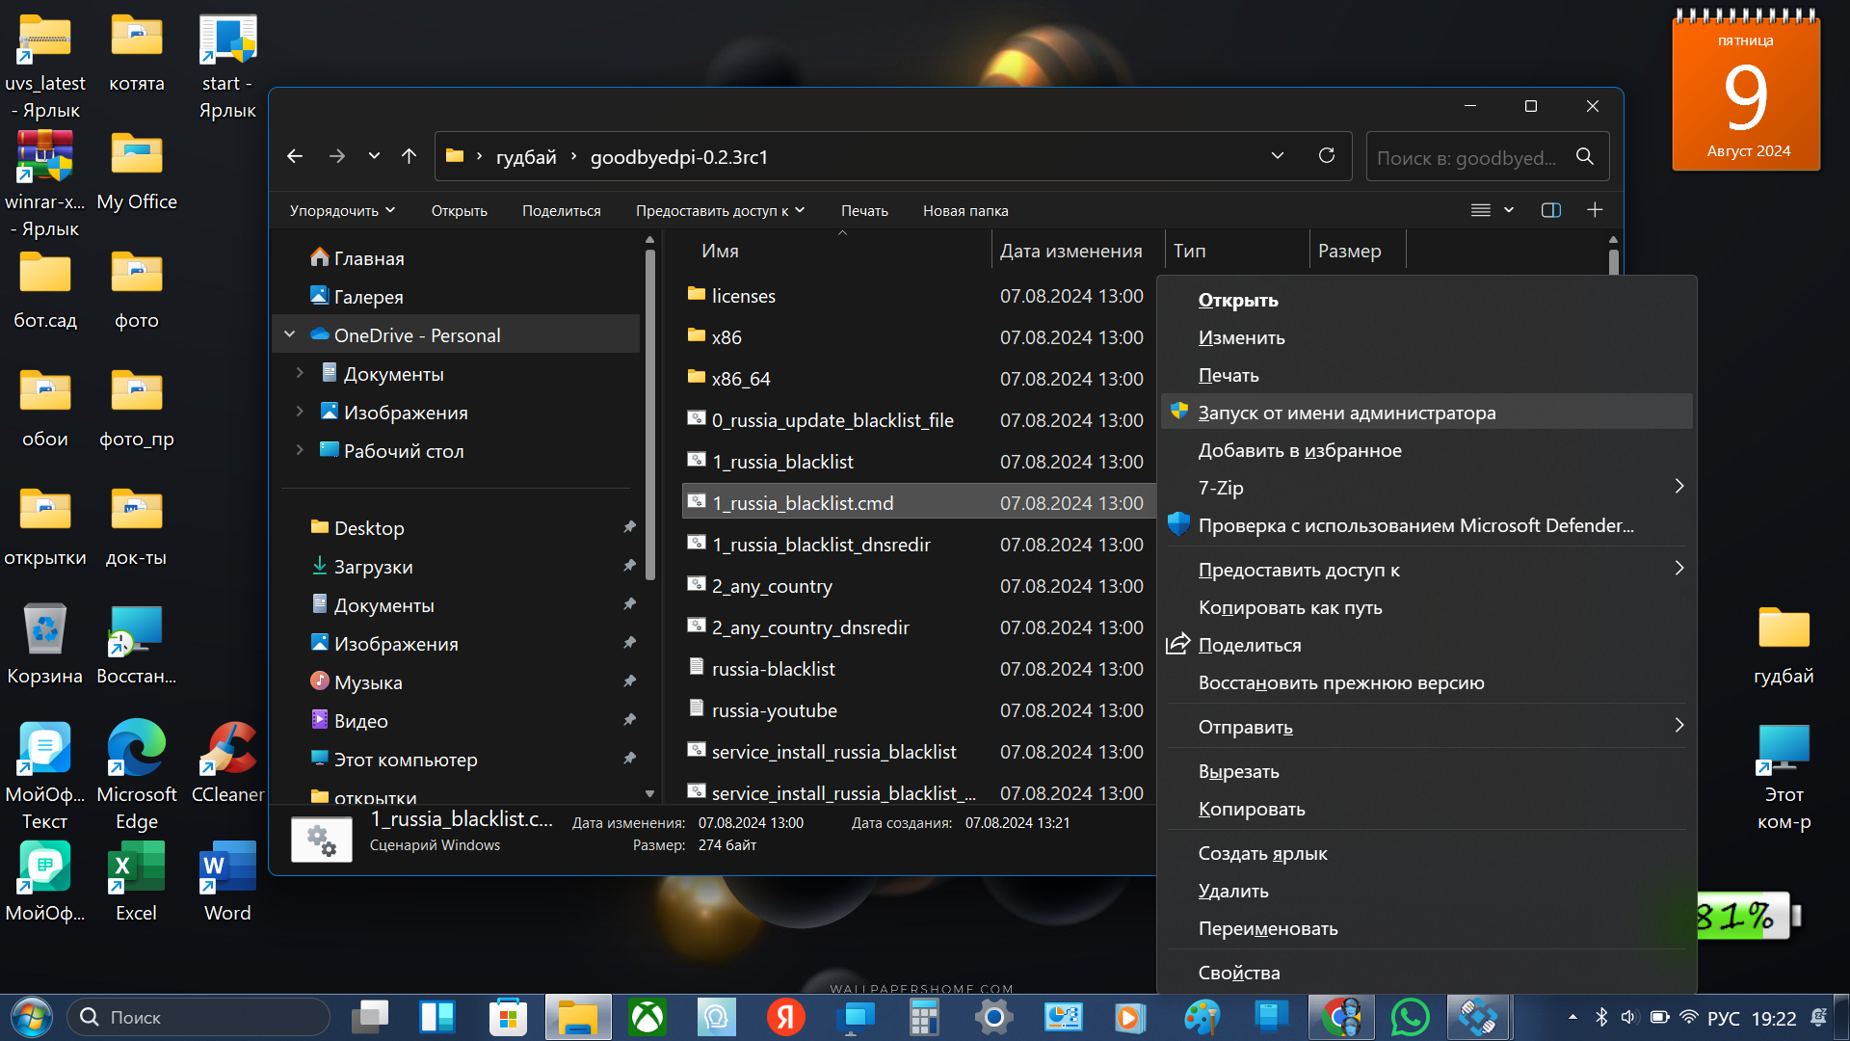Click the taskbar Поиск search box

click(198, 1017)
